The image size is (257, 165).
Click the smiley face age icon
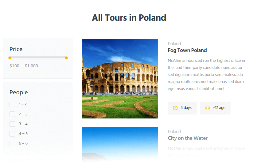(207, 108)
